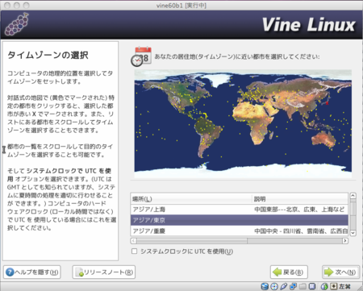This screenshot has width=363, height=291.
Task: Click the Vine Linux title text
Action: pyautogui.click(x=308, y=25)
